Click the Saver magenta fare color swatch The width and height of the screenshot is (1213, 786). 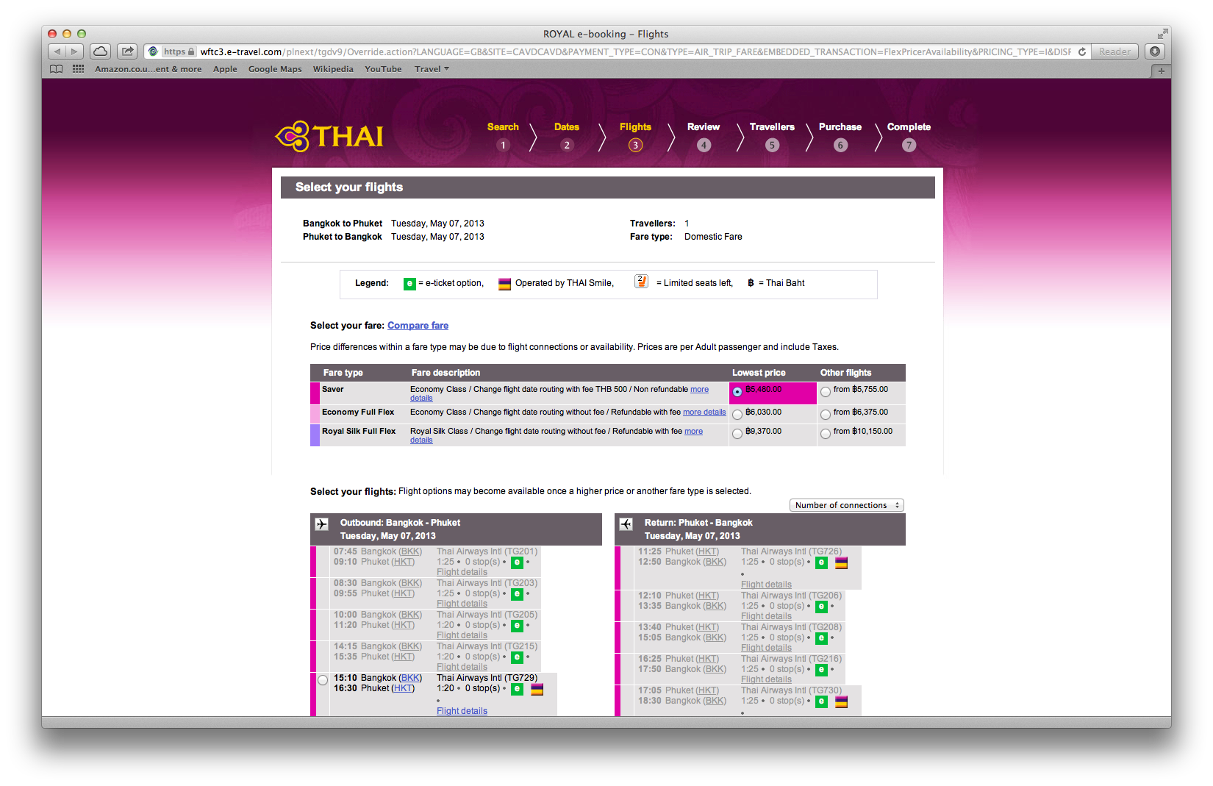tap(315, 393)
